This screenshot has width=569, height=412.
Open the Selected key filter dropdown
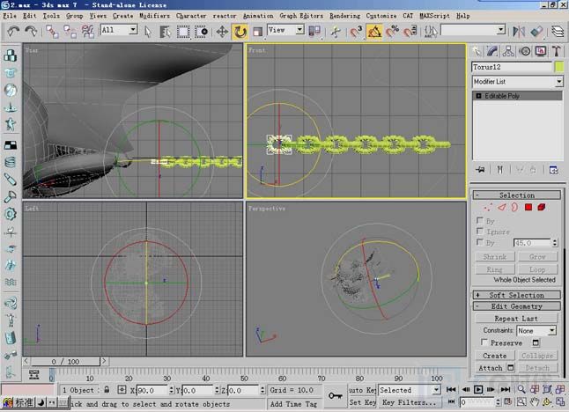tap(410, 390)
